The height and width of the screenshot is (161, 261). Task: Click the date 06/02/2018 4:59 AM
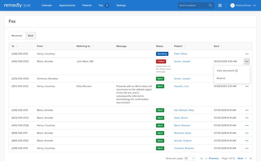(x=225, y=61)
